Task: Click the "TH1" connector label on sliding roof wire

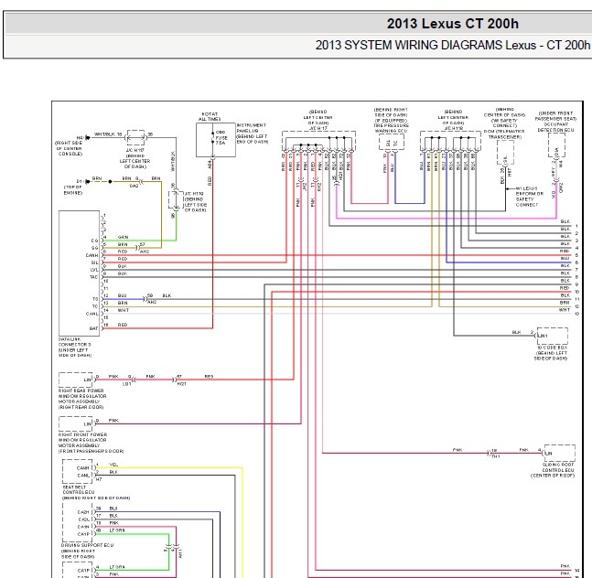Action: [x=495, y=456]
